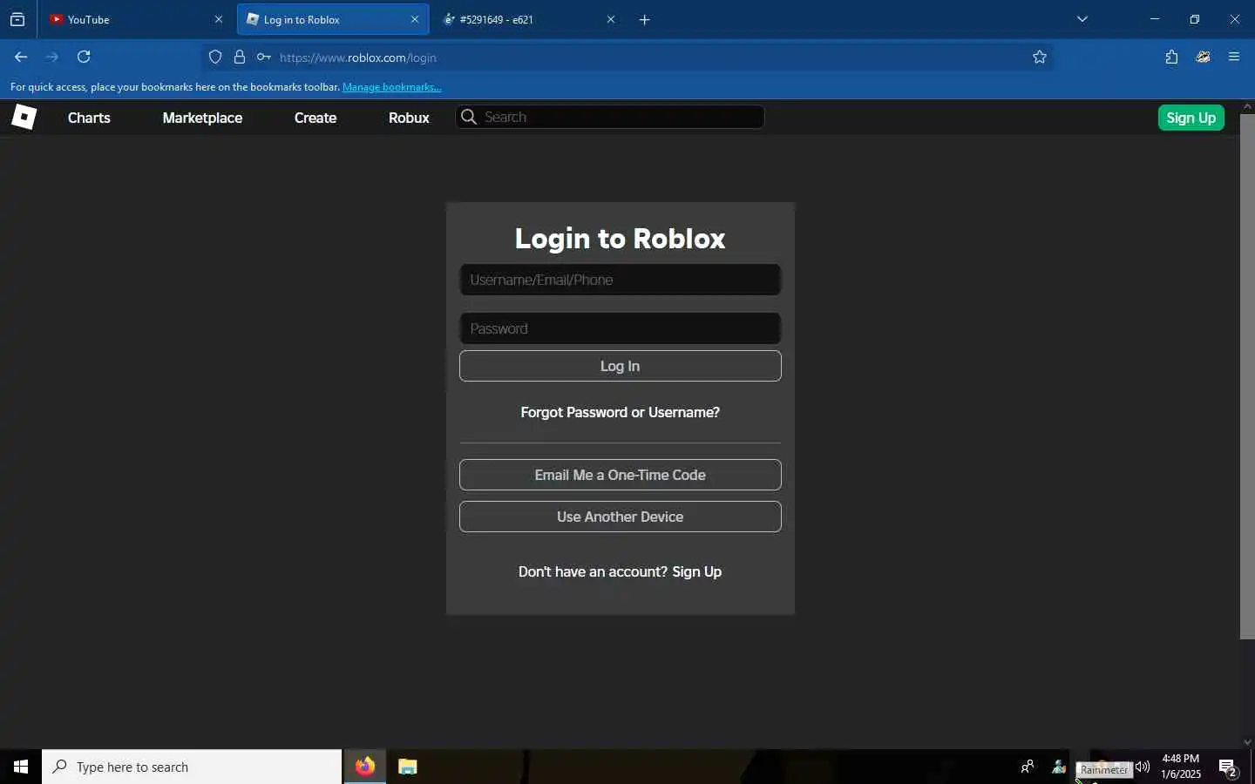Click the scrollbar down arrow
The height and width of the screenshot is (784, 1255).
pyautogui.click(x=1247, y=742)
